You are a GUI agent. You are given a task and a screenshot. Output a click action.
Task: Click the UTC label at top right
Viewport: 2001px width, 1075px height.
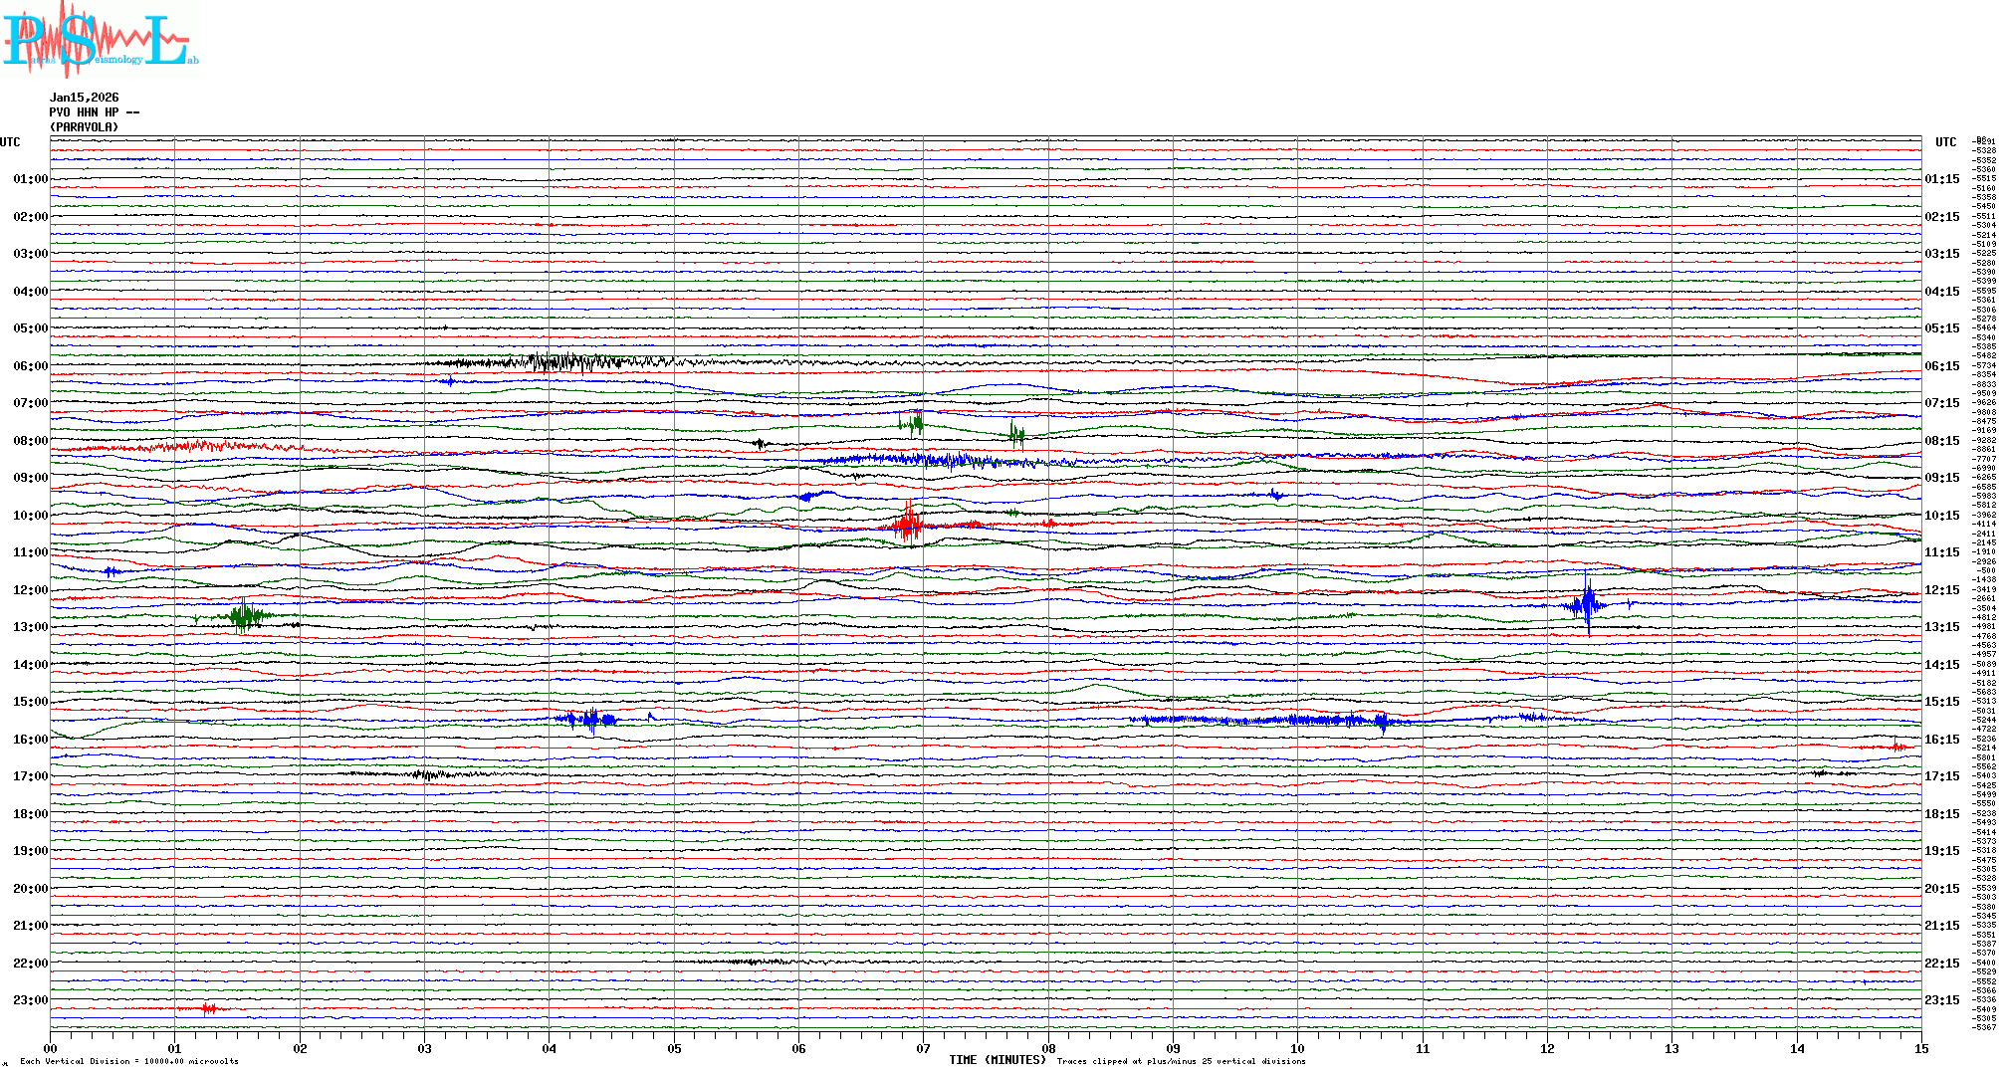click(x=1945, y=142)
